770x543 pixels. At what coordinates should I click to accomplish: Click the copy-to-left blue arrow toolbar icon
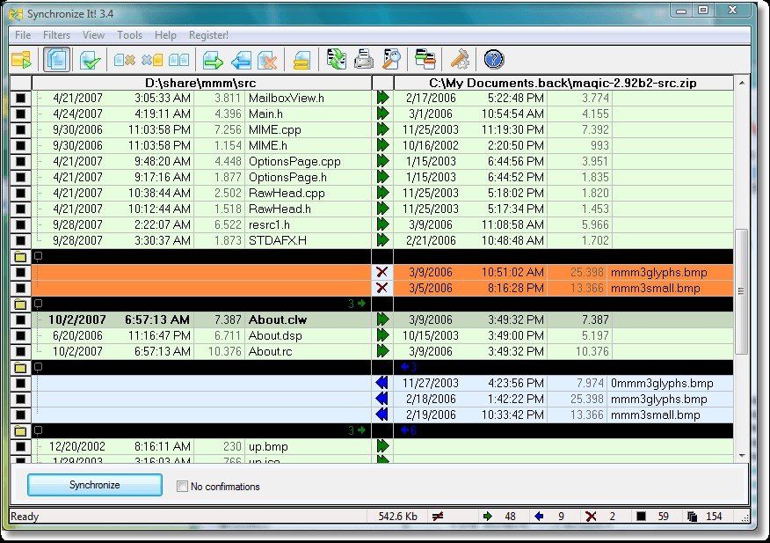click(241, 61)
